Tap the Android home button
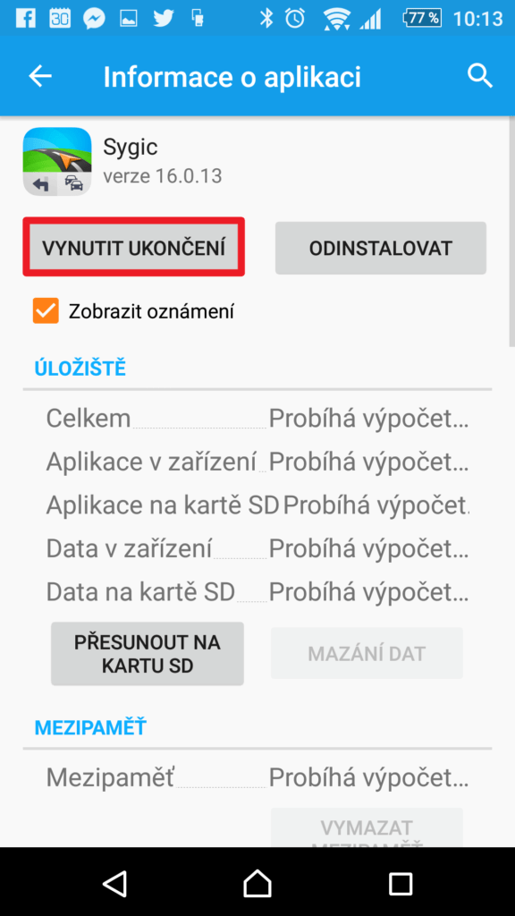 point(257,883)
